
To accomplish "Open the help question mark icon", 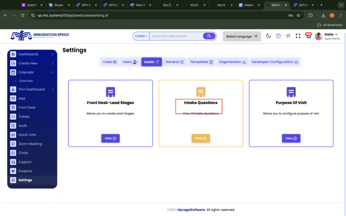I will click(x=278, y=36).
